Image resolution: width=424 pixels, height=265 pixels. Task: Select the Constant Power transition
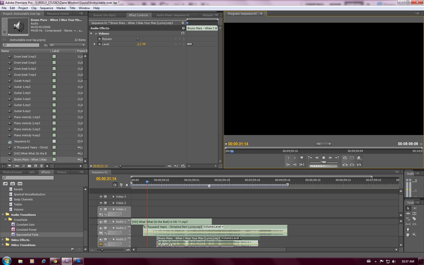click(26, 230)
